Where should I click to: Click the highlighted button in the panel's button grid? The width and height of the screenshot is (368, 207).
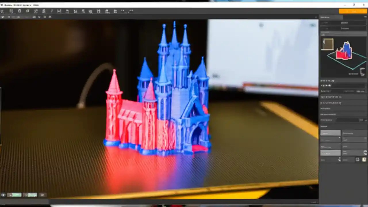pyautogui.click(x=330, y=133)
